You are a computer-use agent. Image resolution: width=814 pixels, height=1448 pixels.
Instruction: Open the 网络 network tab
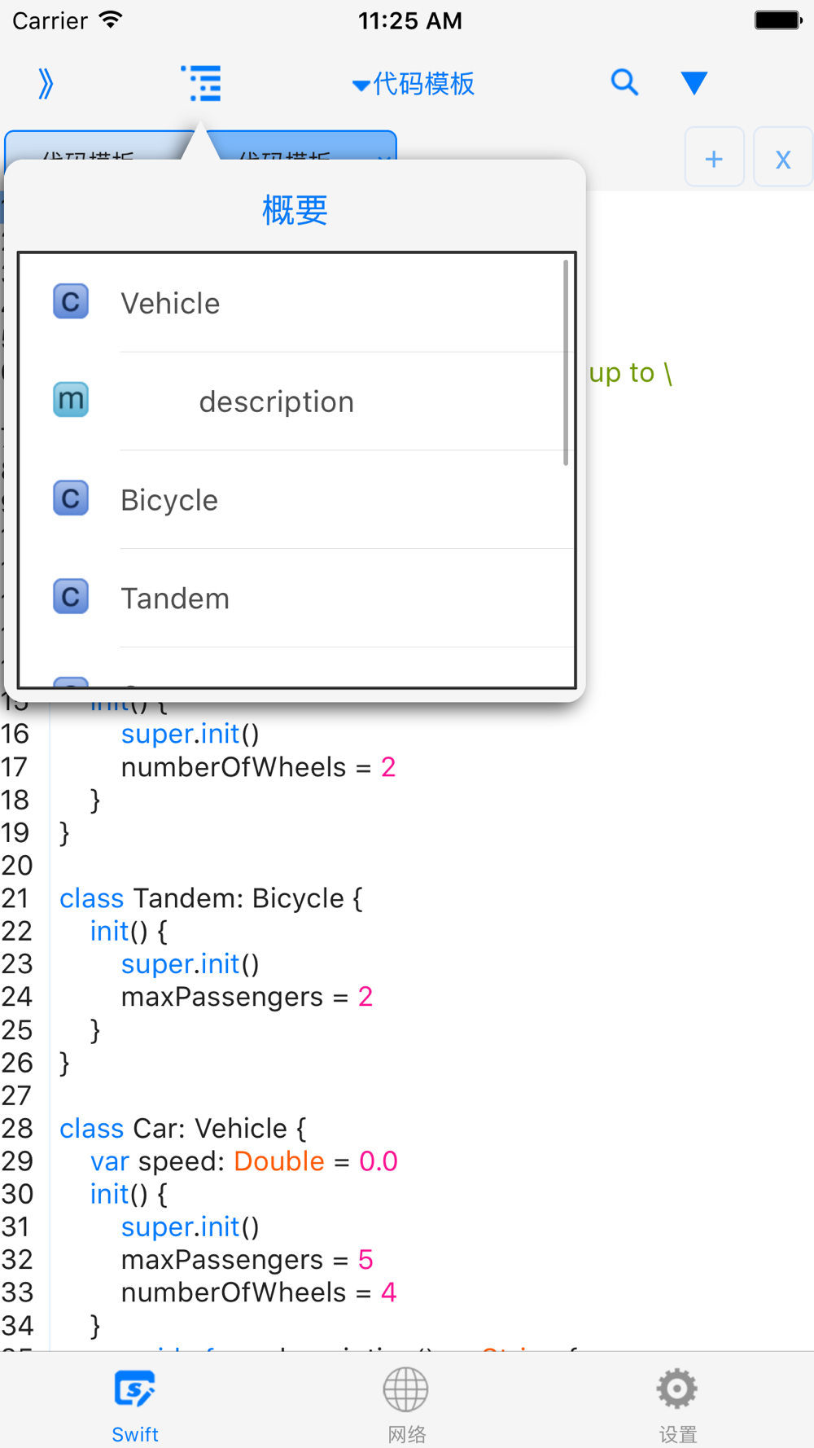pos(406,1402)
